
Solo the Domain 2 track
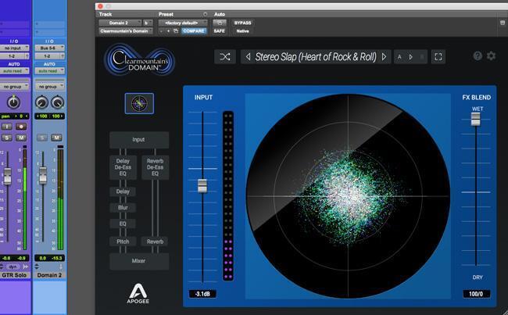tap(42, 138)
